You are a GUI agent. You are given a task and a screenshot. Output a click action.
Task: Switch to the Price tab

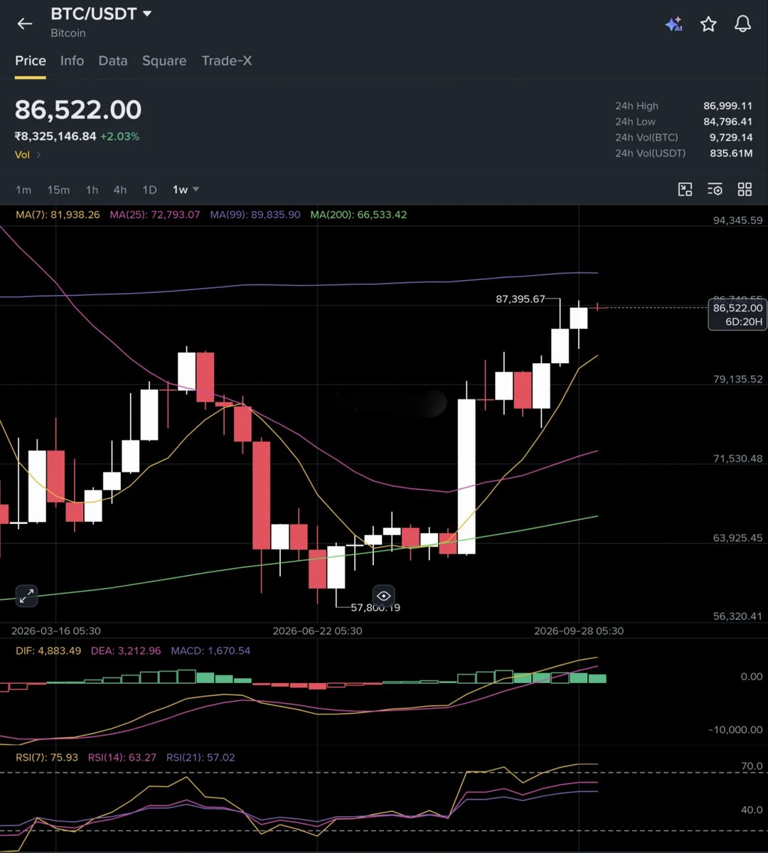click(31, 61)
